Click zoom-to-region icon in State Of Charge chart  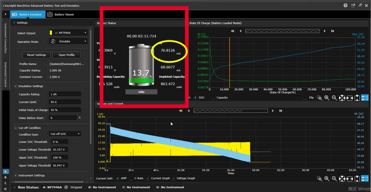click(319, 98)
